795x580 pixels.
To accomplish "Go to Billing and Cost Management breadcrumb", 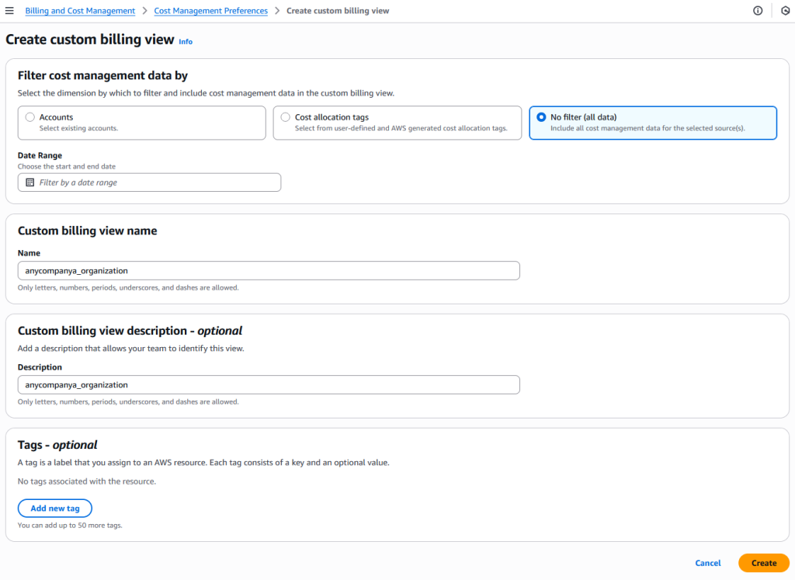I will pos(80,11).
